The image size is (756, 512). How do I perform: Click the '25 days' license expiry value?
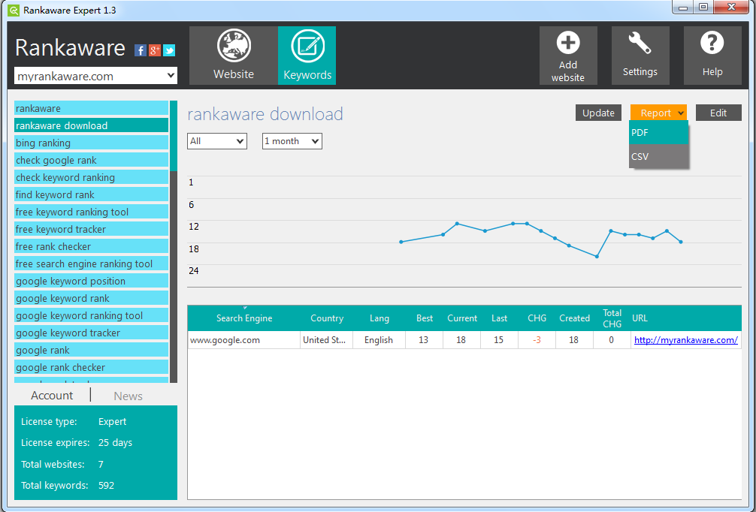tap(115, 443)
